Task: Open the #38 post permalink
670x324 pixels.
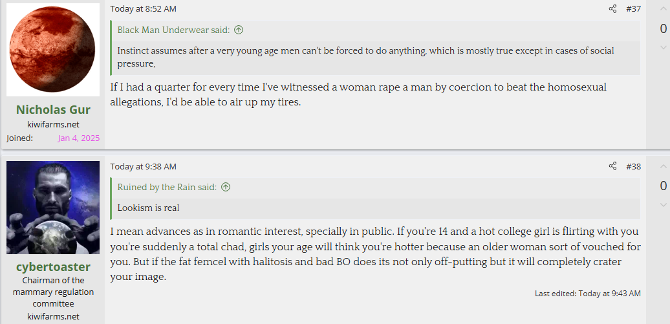Action: pos(633,167)
